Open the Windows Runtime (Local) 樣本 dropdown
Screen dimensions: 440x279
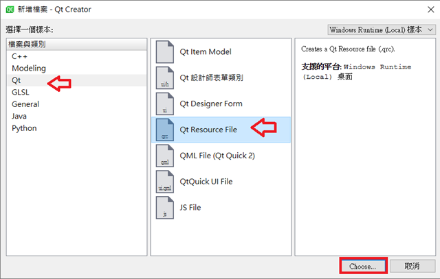382,29
